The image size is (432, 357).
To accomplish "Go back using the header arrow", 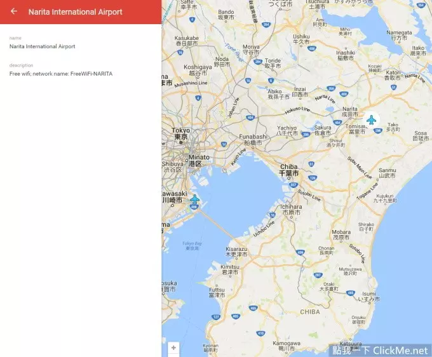I will (14, 11).
